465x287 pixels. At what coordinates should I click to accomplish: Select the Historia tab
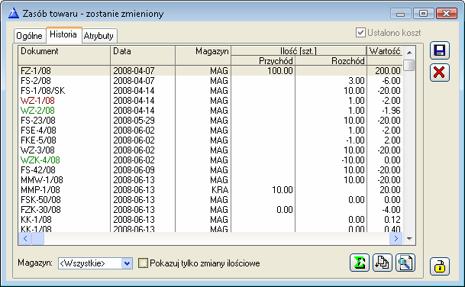(63, 34)
